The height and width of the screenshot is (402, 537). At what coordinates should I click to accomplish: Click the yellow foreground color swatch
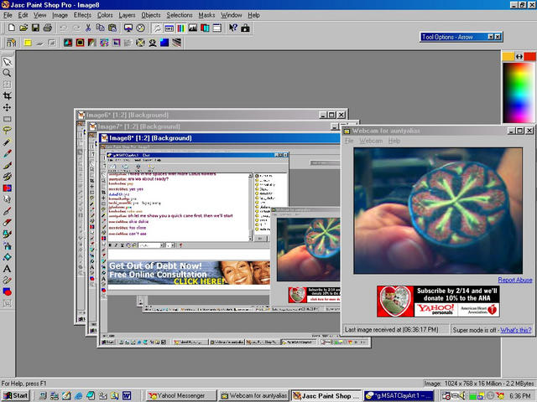[508, 56]
